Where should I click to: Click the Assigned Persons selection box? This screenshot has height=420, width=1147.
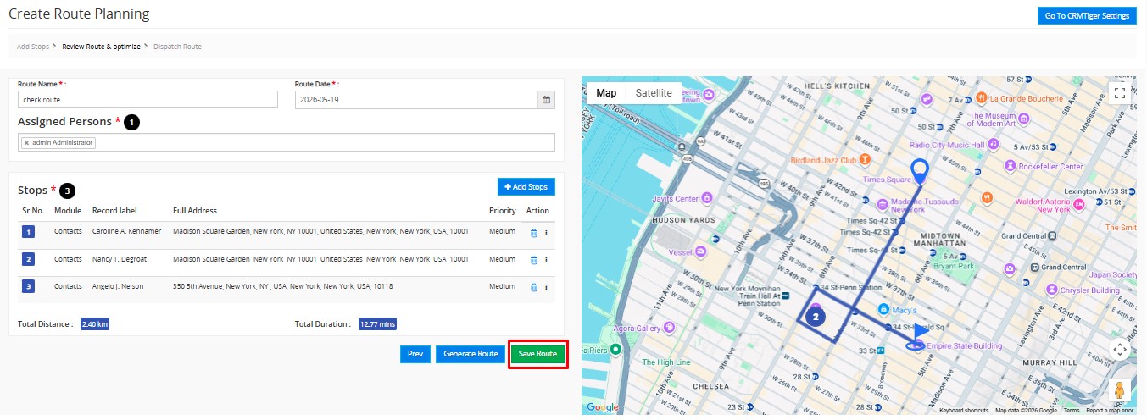coord(287,142)
